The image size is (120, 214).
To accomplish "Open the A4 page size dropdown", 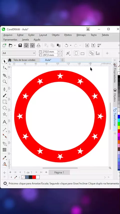I will [19, 53].
